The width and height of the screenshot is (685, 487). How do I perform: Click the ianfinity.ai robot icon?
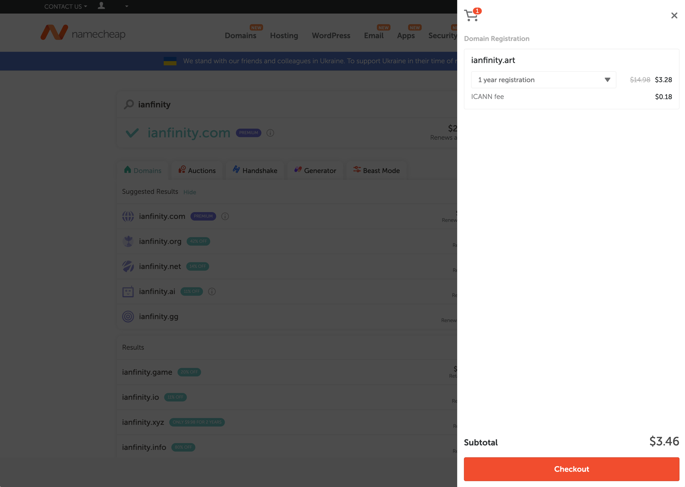tap(128, 291)
